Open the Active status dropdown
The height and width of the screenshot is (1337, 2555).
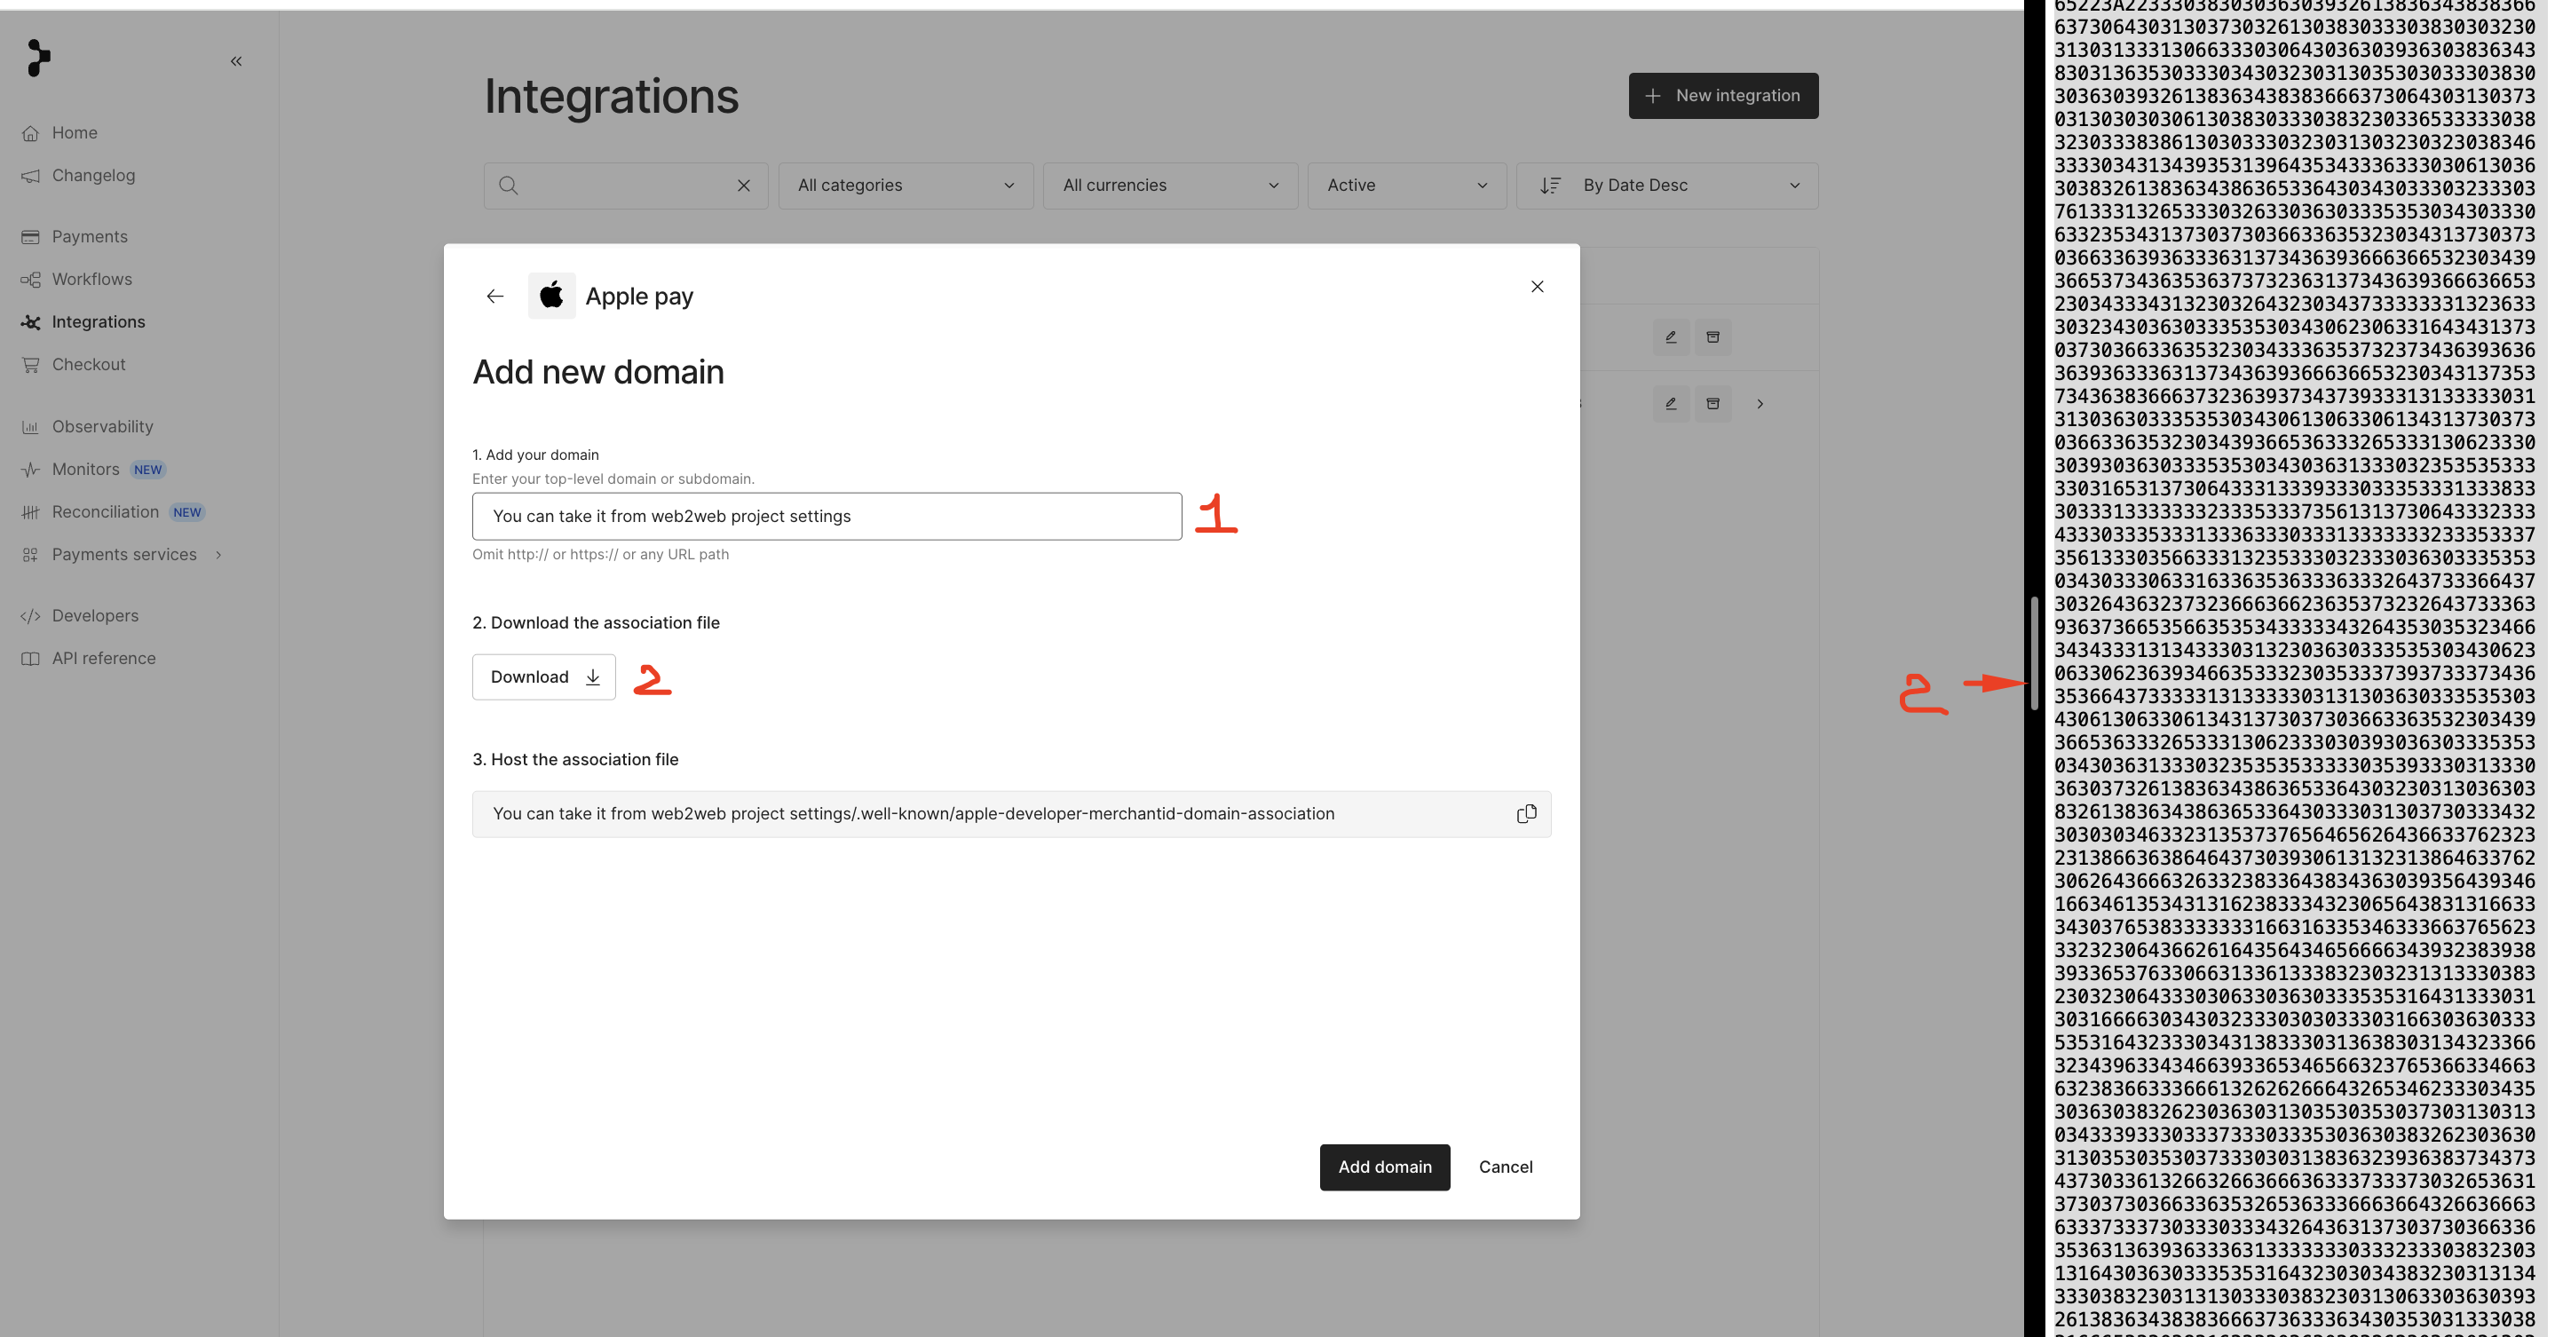[1406, 186]
